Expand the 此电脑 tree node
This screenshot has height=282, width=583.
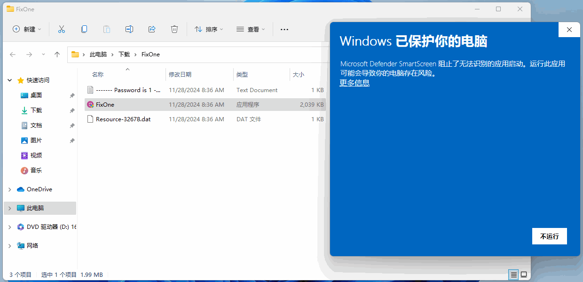tap(10, 208)
